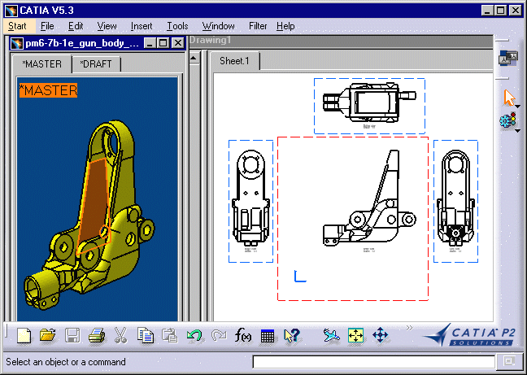Maximize the pm6-7b-1e_gun_body window
The height and width of the screenshot is (375, 527).
click(x=163, y=43)
